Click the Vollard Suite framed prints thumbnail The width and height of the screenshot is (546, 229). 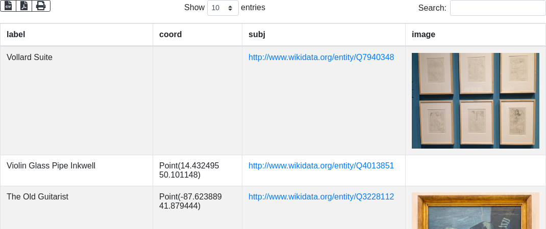(475, 101)
